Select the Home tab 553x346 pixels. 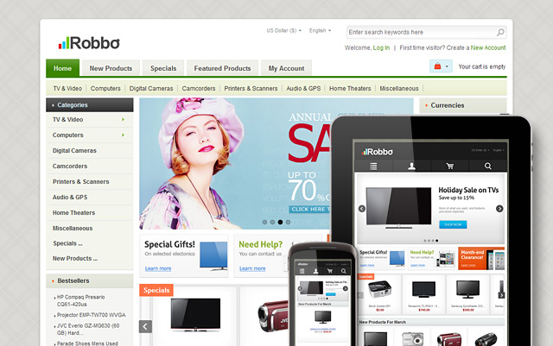[x=62, y=68]
